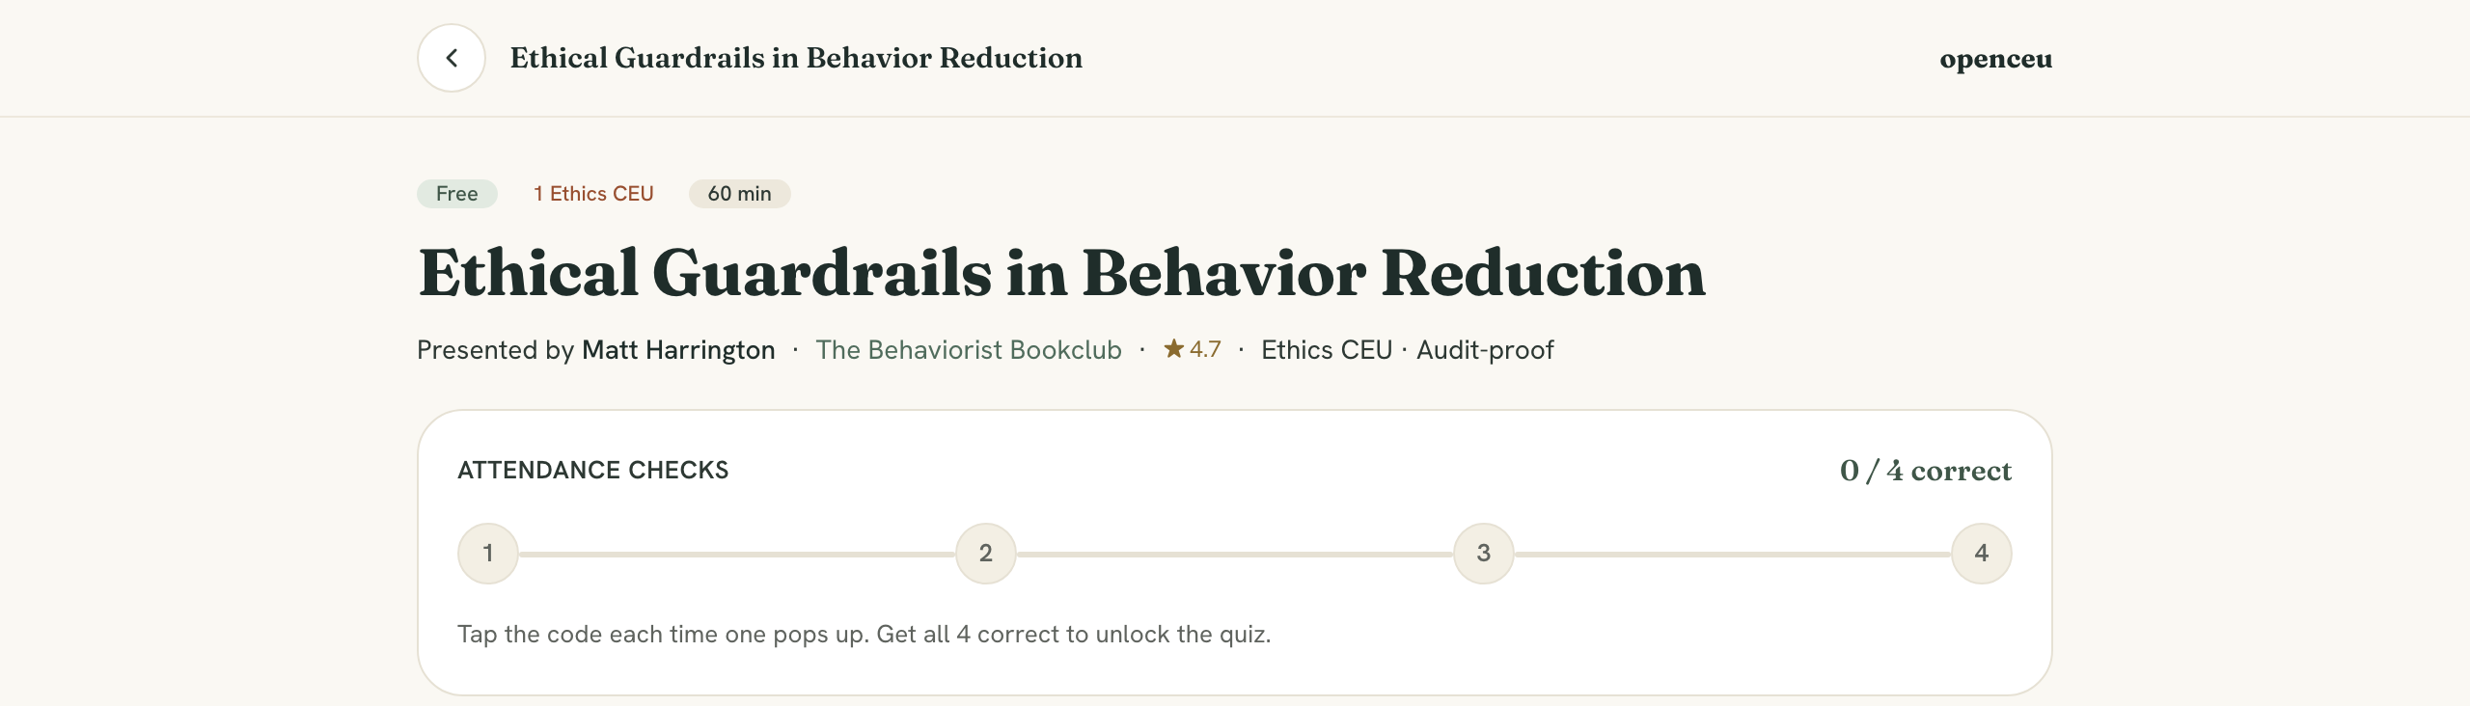The width and height of the screenshot is (2470, 706).
Task: Click the Ethics CEU · Audit-proof text
Action: 1408,350
